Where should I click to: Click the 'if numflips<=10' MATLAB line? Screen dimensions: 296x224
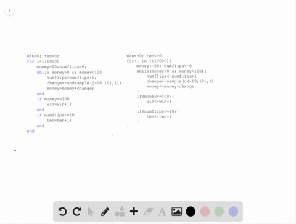55,115
